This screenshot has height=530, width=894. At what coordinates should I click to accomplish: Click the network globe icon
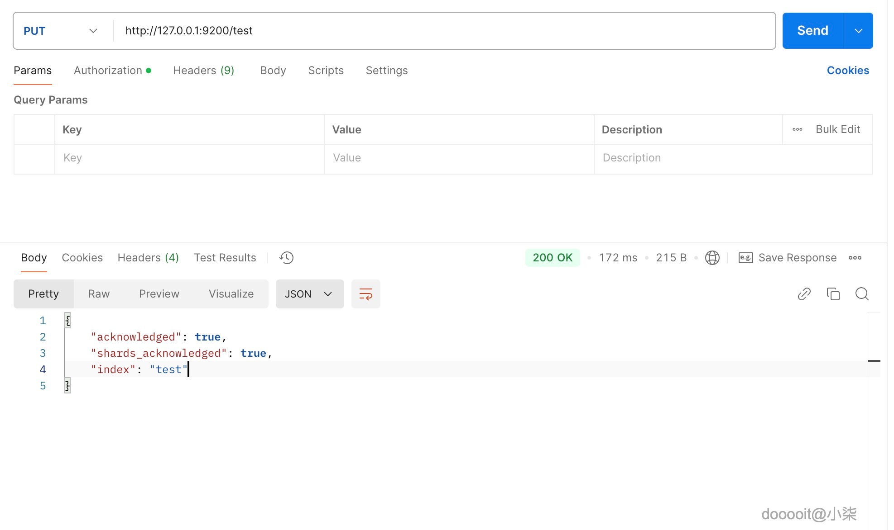[712, 258]
